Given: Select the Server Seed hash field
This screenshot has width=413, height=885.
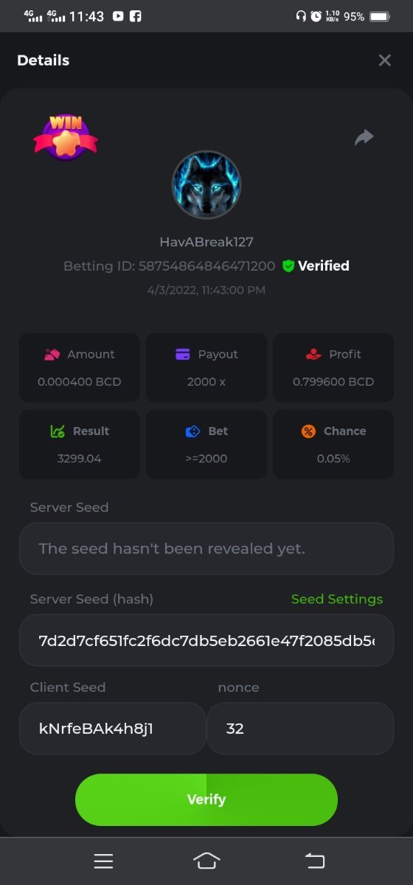Looking at the screenshot, I should point(206,640).
